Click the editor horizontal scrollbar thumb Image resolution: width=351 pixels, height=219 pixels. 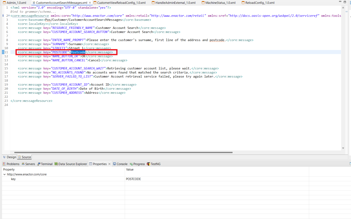[123, 152]
